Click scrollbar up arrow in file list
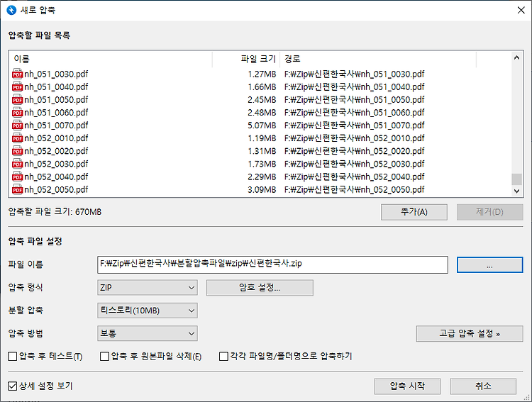This screenshot has width=532, height=402. pos(516,57)
